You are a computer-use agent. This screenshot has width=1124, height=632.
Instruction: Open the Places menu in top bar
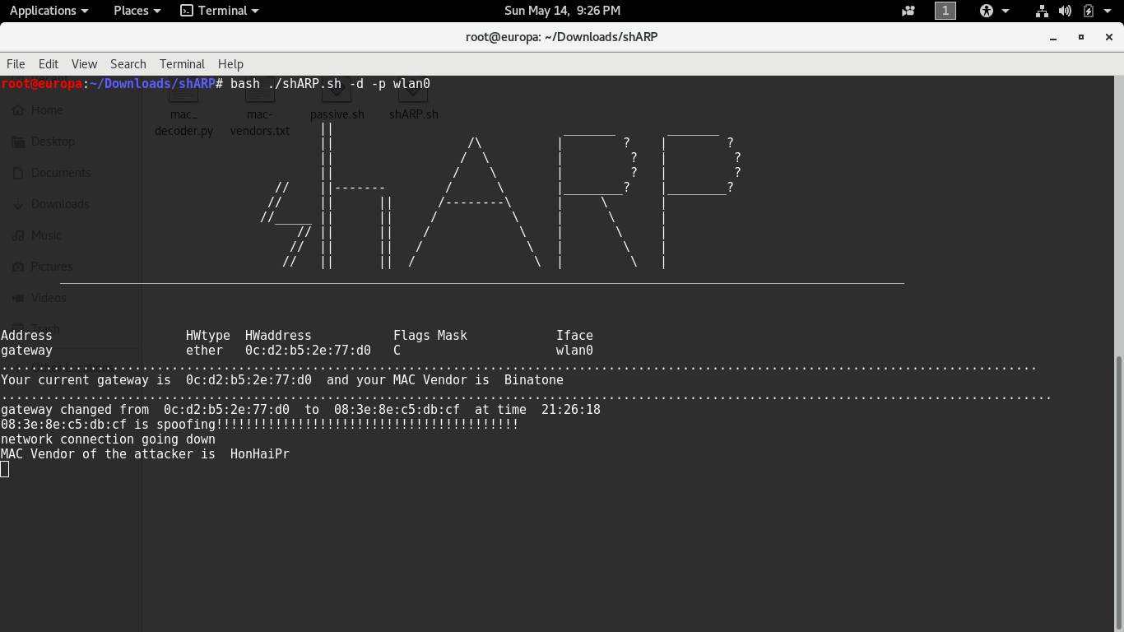coord(137,11)
